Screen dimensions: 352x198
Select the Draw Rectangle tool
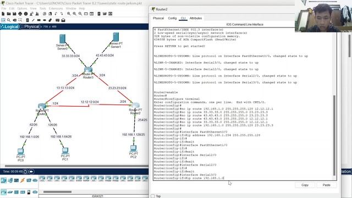pyautogui.click(x=39, y=20)
